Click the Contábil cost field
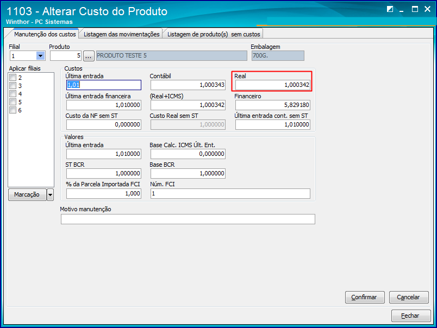The image size is (437, 328). (x=188, y=85)
